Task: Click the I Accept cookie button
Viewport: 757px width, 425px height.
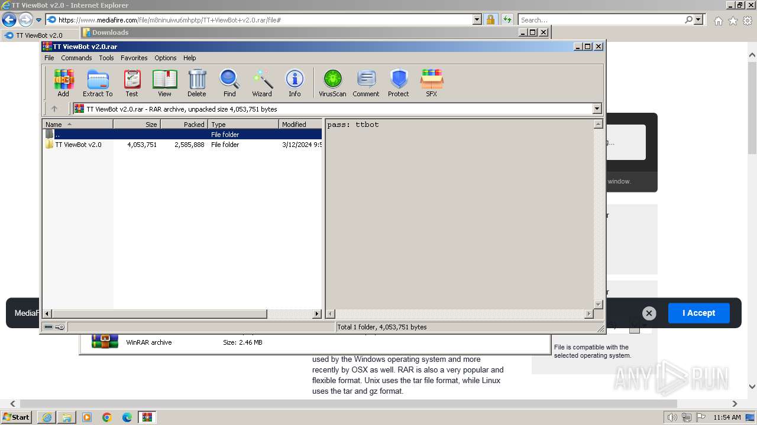Action: click(698, 313)
